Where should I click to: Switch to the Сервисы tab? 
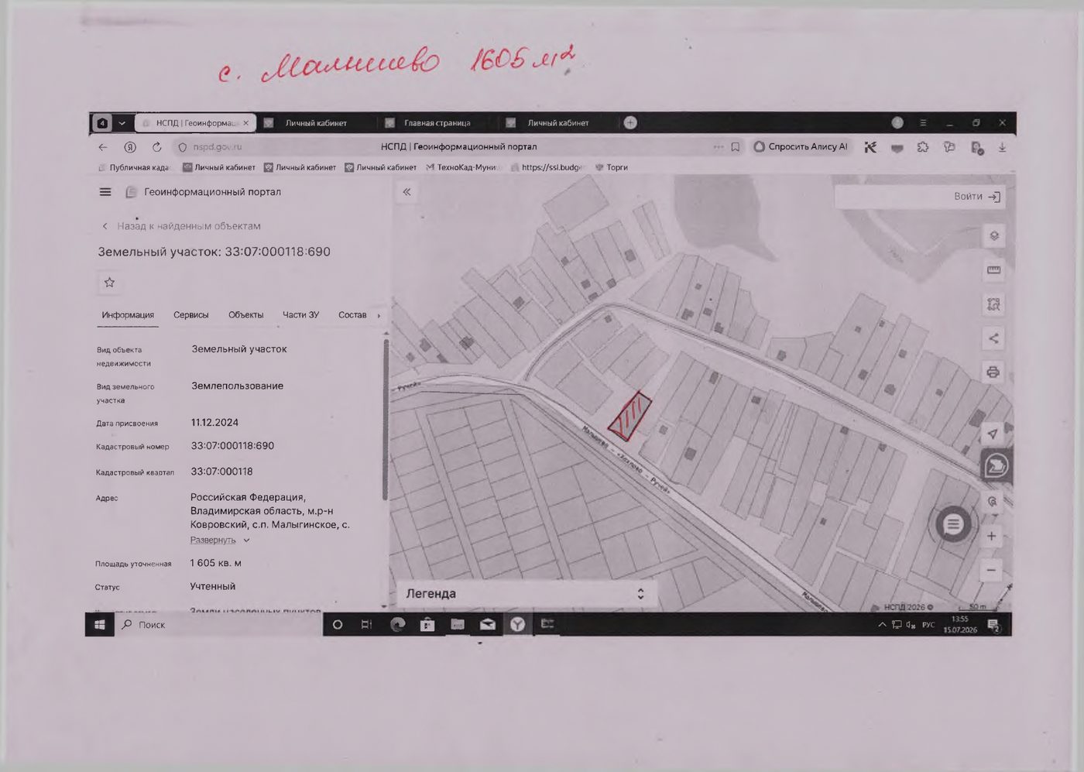(191, 315)
